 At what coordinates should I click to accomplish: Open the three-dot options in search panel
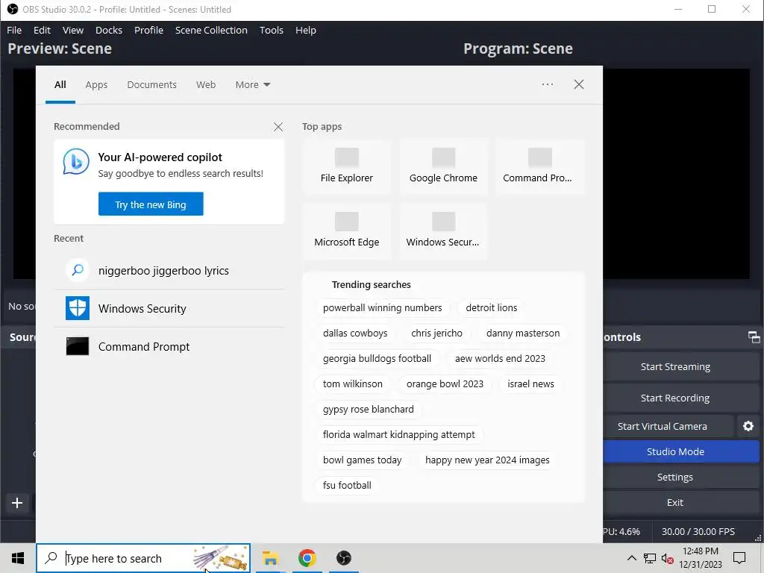547,84
